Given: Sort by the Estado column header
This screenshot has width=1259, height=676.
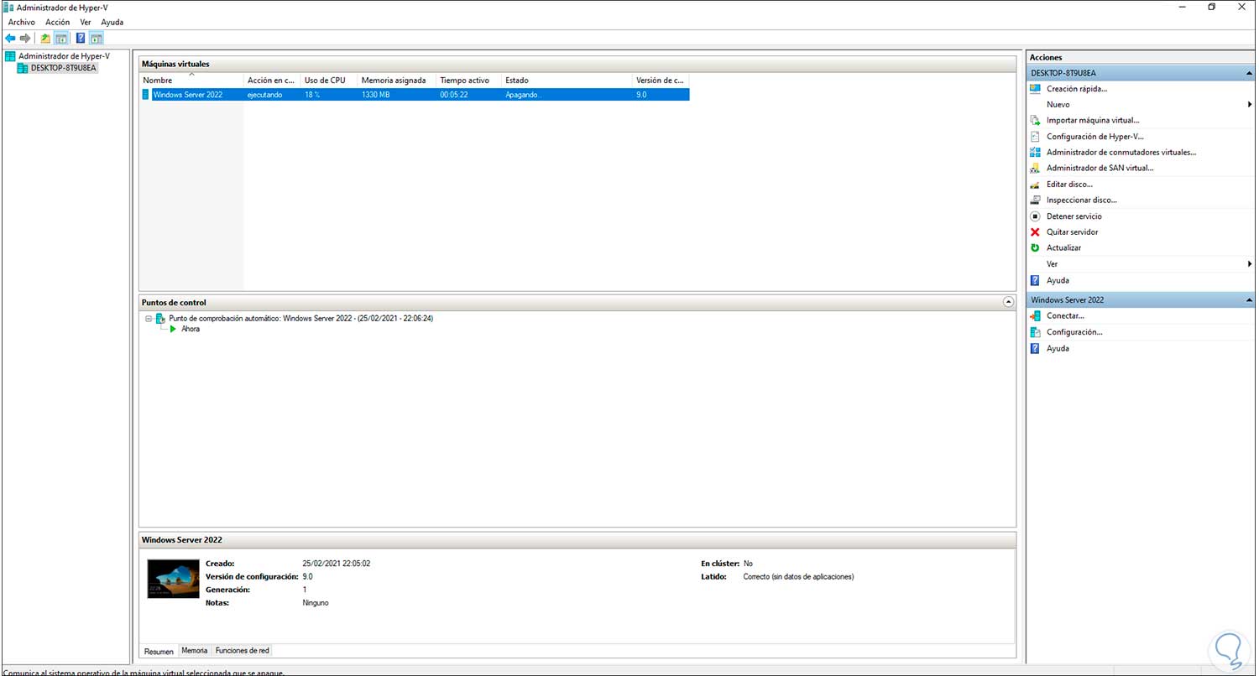Looking at the screenshot, I should click(x=567, y=81).
